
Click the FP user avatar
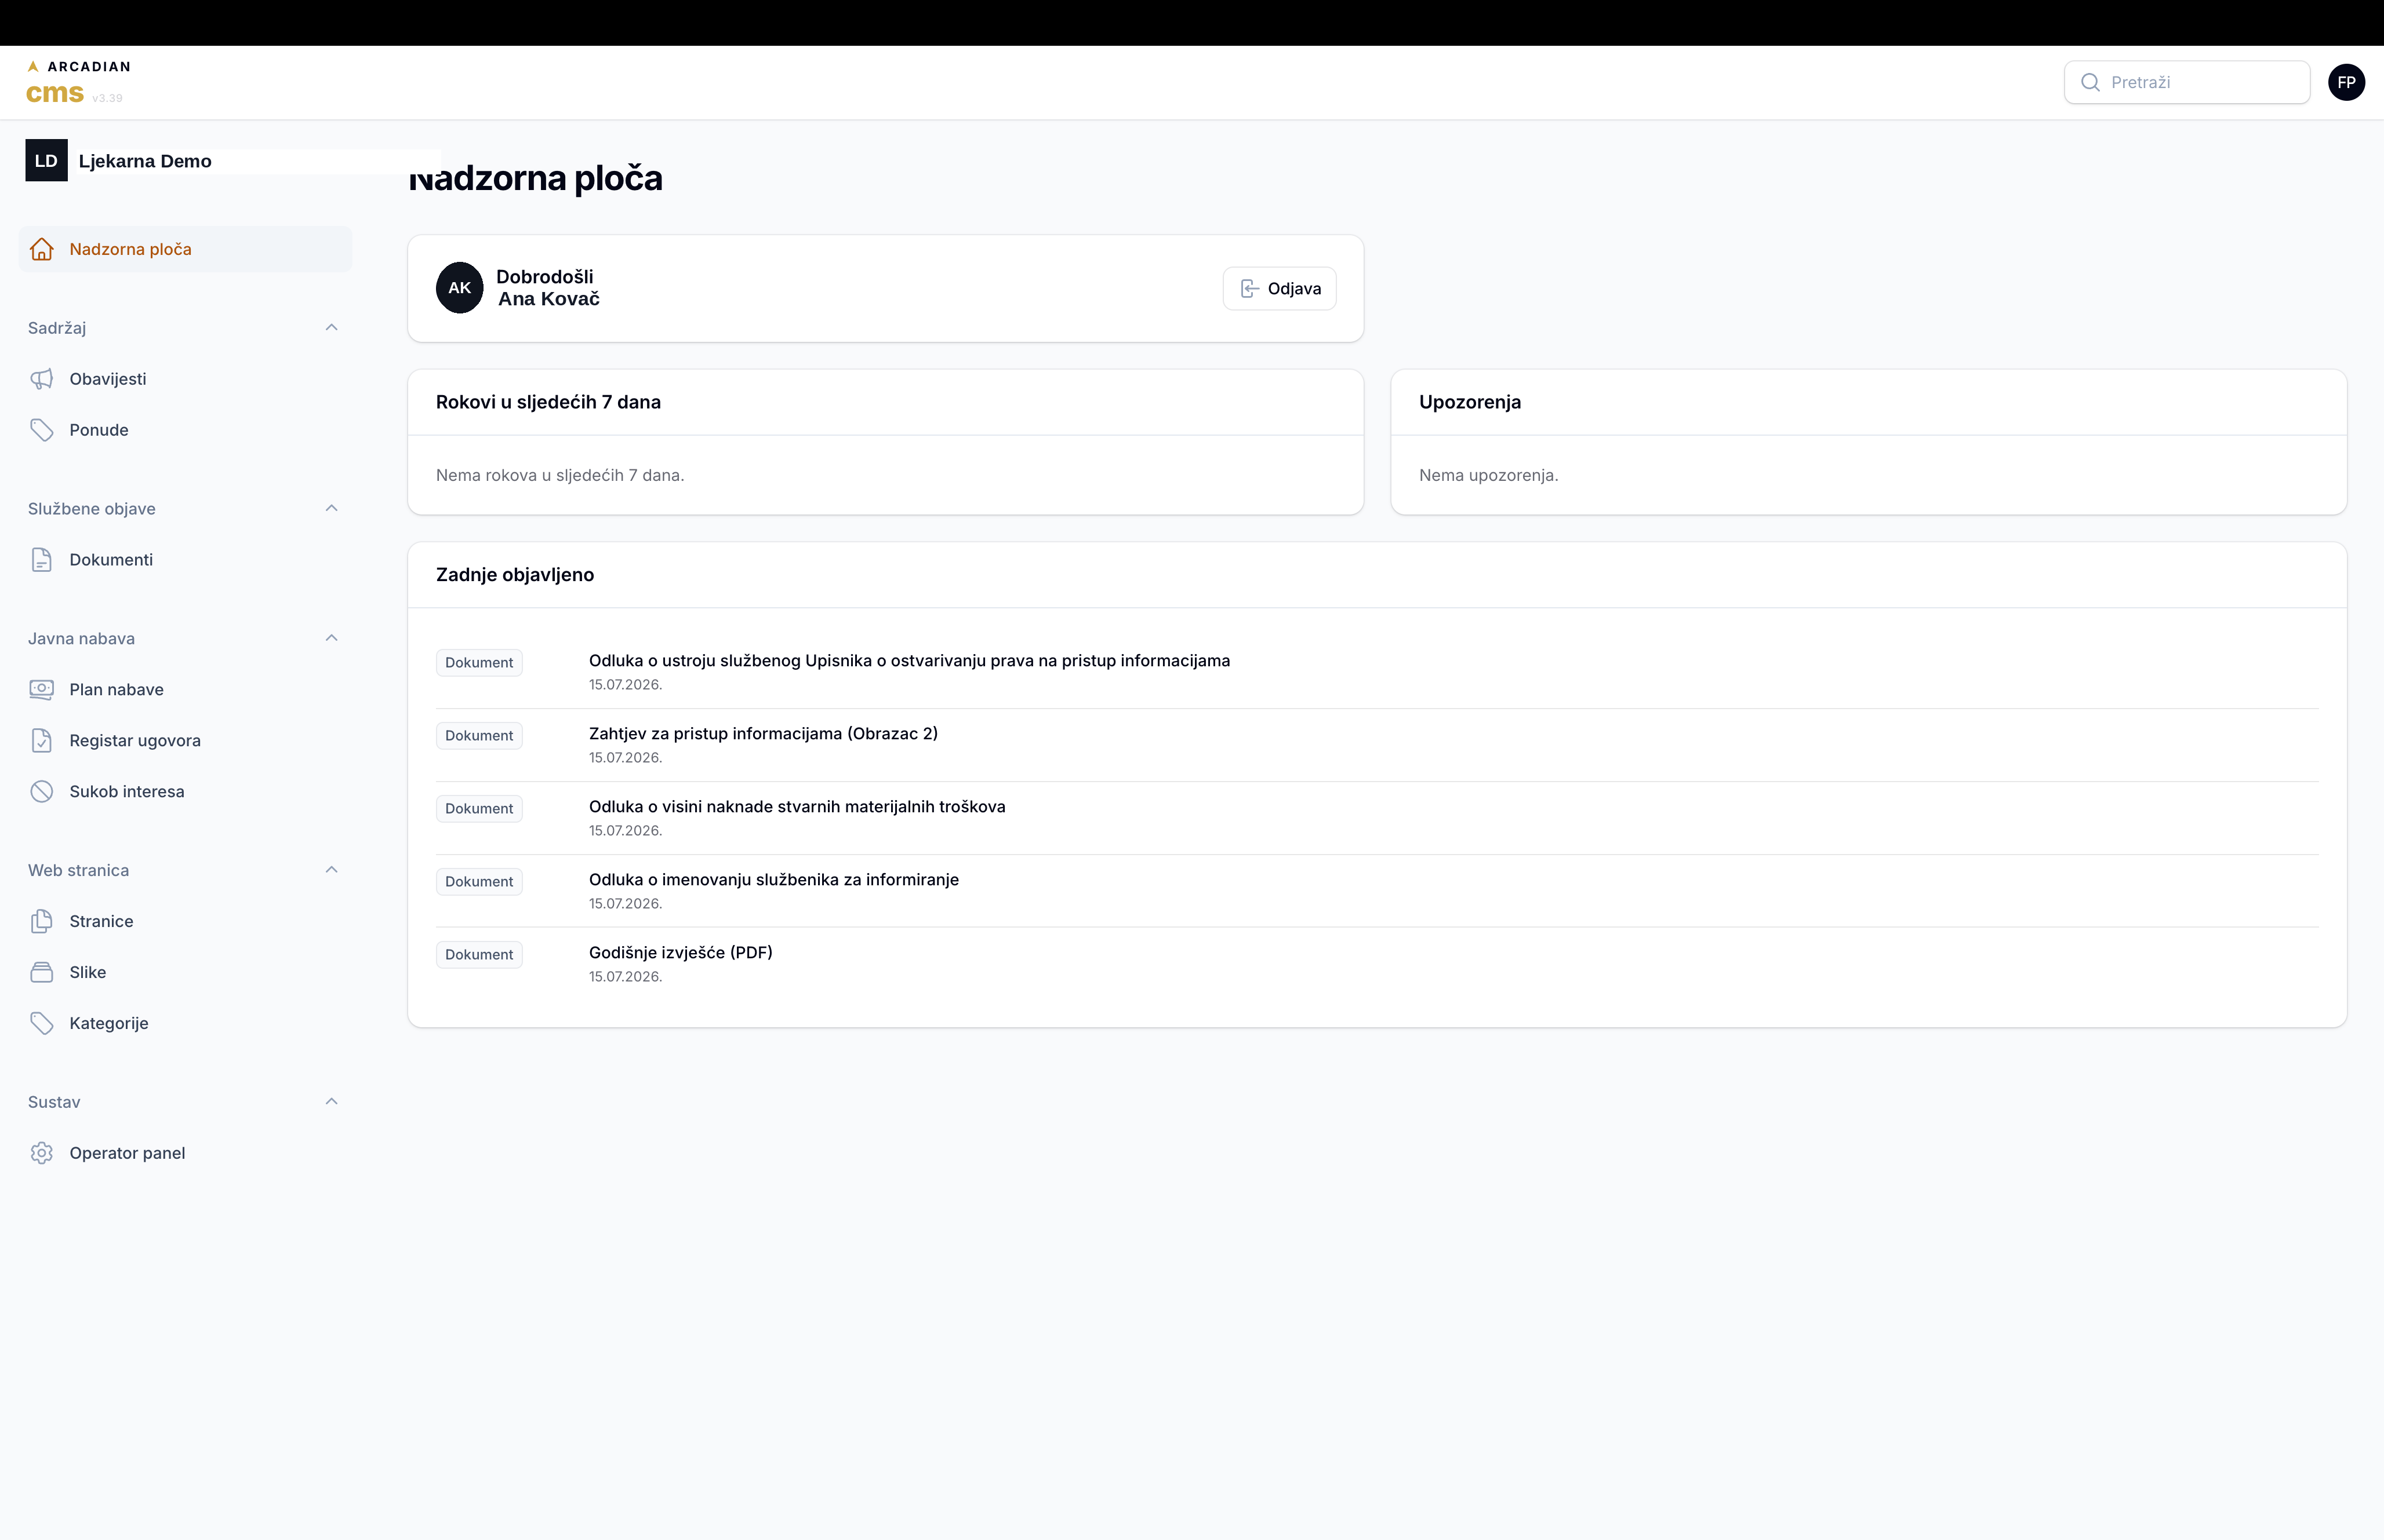point(2346,82)
